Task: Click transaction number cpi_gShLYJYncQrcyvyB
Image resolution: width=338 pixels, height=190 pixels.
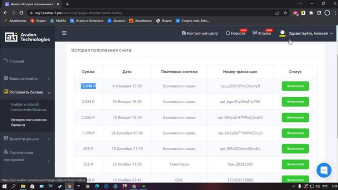Action: [x=240, y=86]
